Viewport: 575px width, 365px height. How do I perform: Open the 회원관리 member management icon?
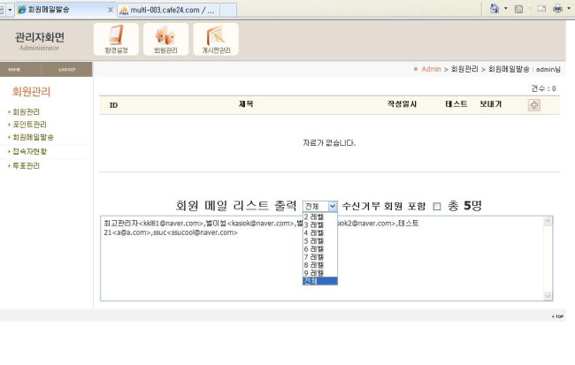(165, 40)
